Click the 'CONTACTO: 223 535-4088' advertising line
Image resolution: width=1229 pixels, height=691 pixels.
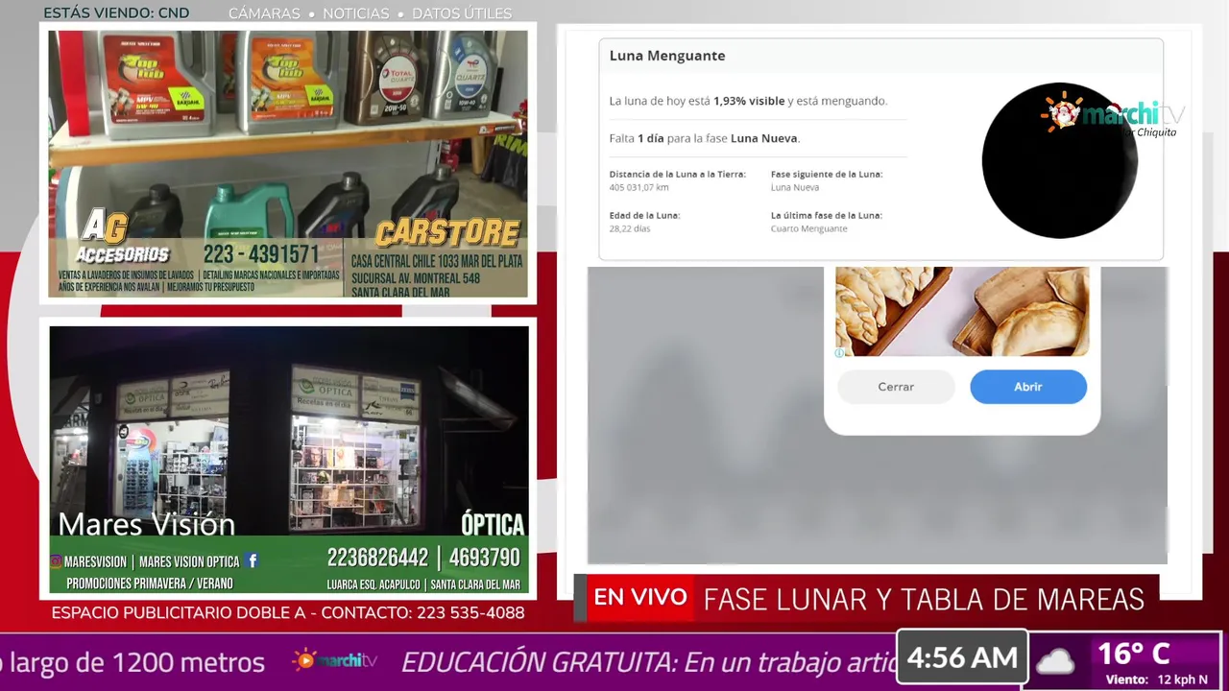(x=422, y=612)
